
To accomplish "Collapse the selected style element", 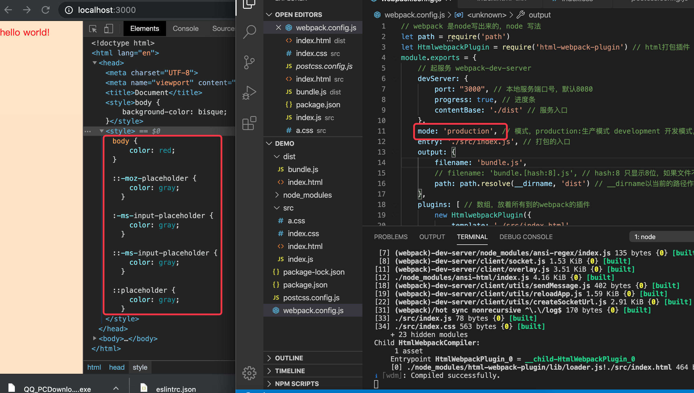I will (101, 131).
